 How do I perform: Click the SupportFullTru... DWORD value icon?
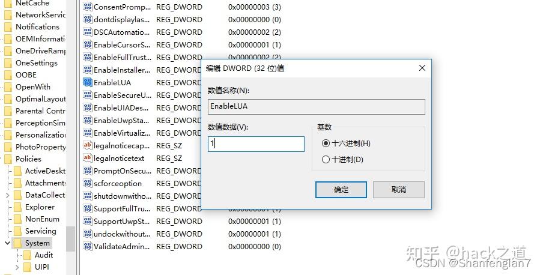[x=88, y=208]
